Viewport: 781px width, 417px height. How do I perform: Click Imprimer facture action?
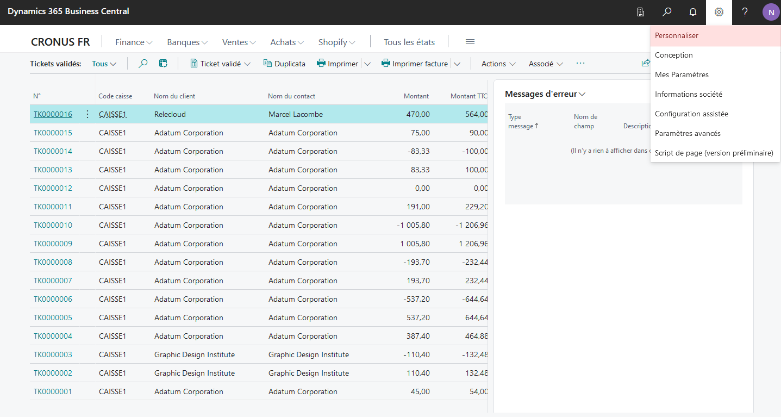tap(415, 64)
